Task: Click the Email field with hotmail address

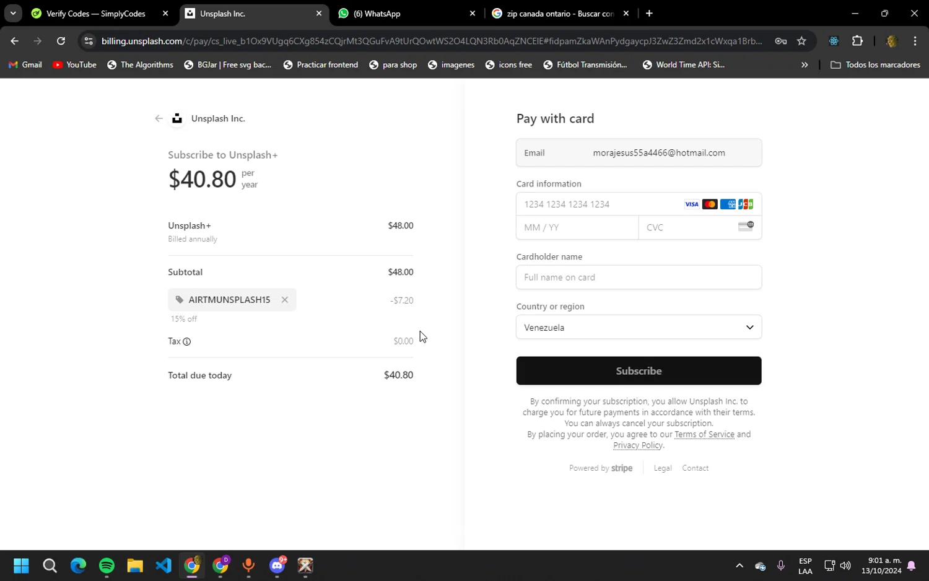Action: [x=639, y=153]
